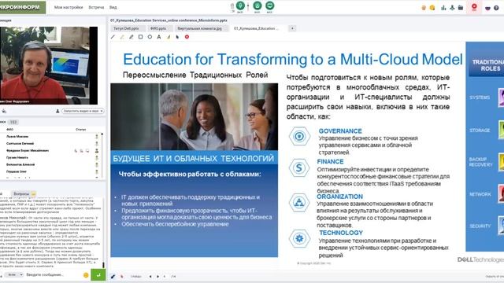Open the polls bar-chart icon
The width and height of the screenshot is (504, 283).
[443, 8]
